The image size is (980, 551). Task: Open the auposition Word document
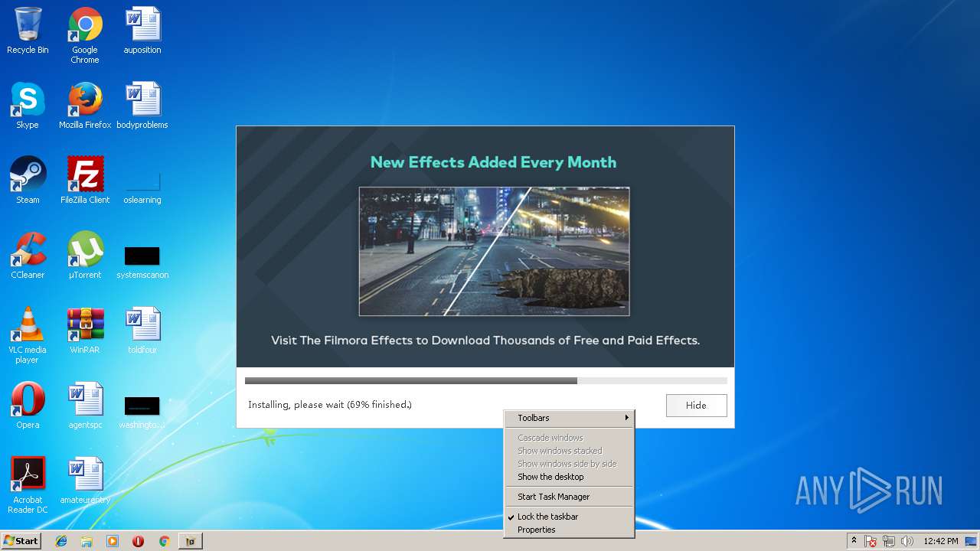pyautogui.click(x=142, y=31)
